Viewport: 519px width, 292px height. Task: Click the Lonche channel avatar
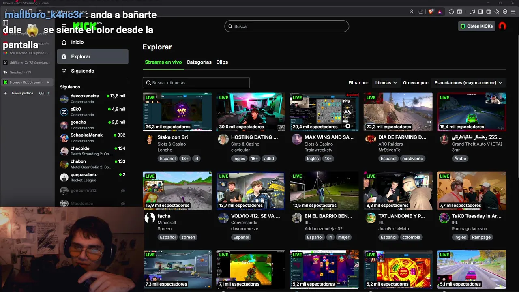(150, 140)
